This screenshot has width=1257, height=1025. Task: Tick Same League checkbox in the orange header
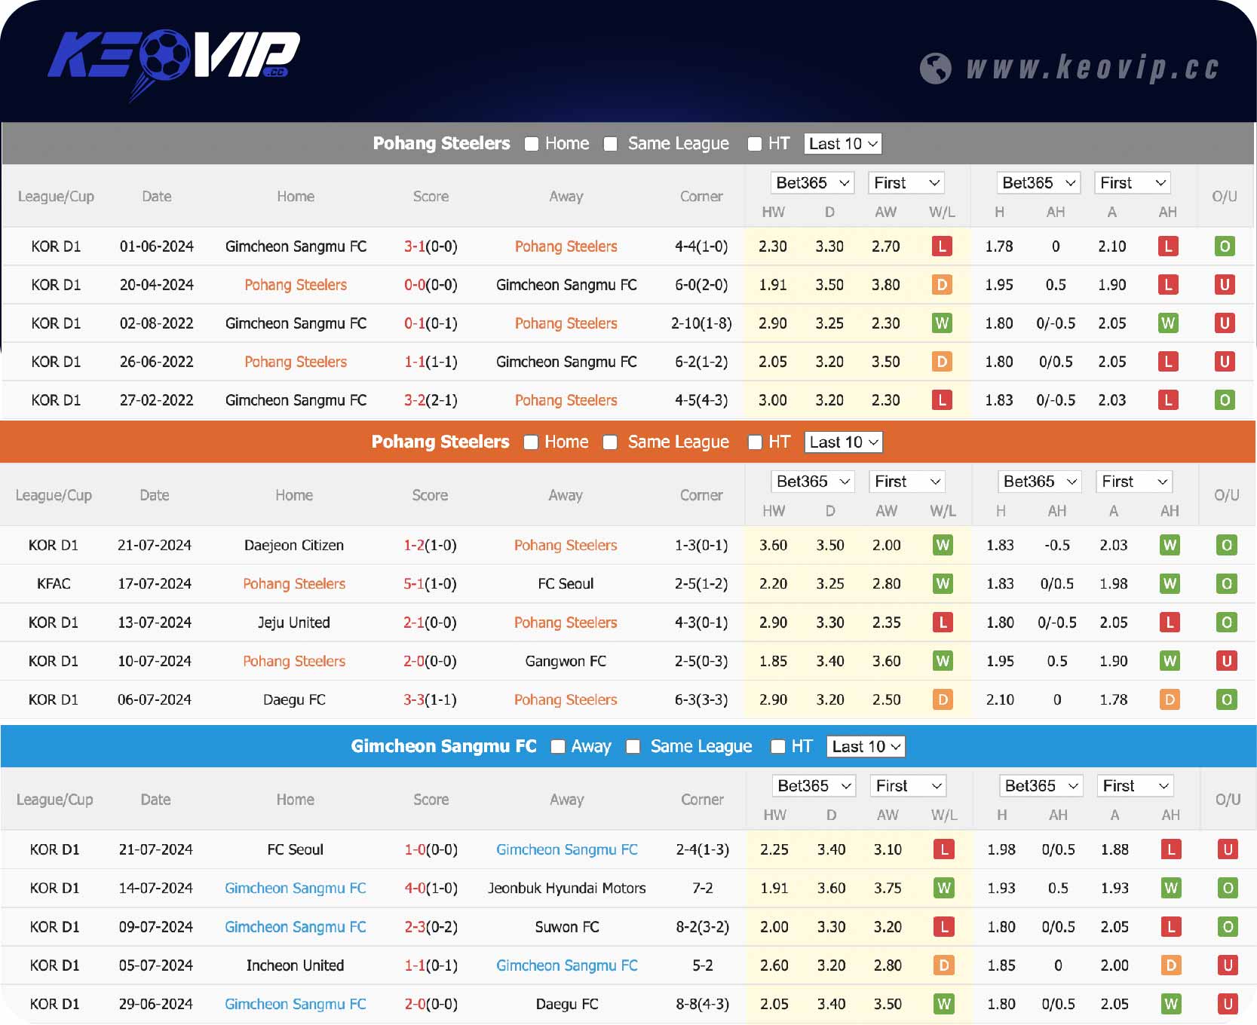pyautogui.click(x=610, y=442)
